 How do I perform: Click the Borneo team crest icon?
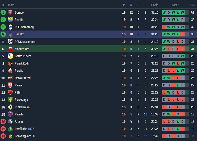point(10,12)
